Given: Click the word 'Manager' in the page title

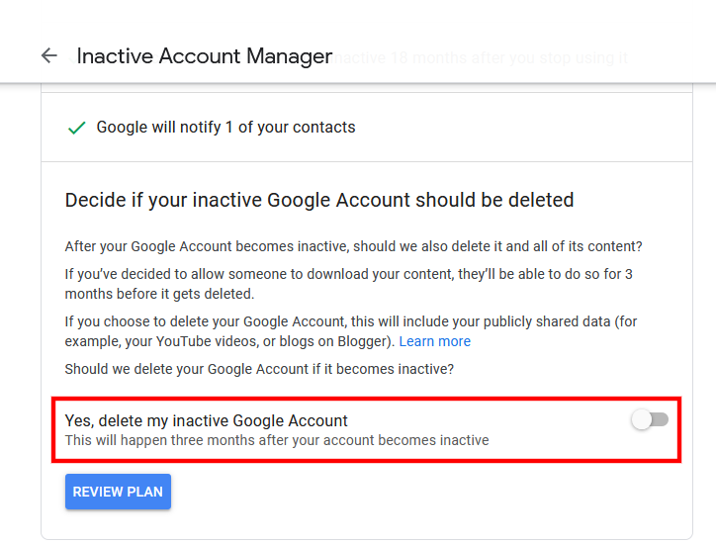Looking at the screenshot, I should [x=289, y=56].
